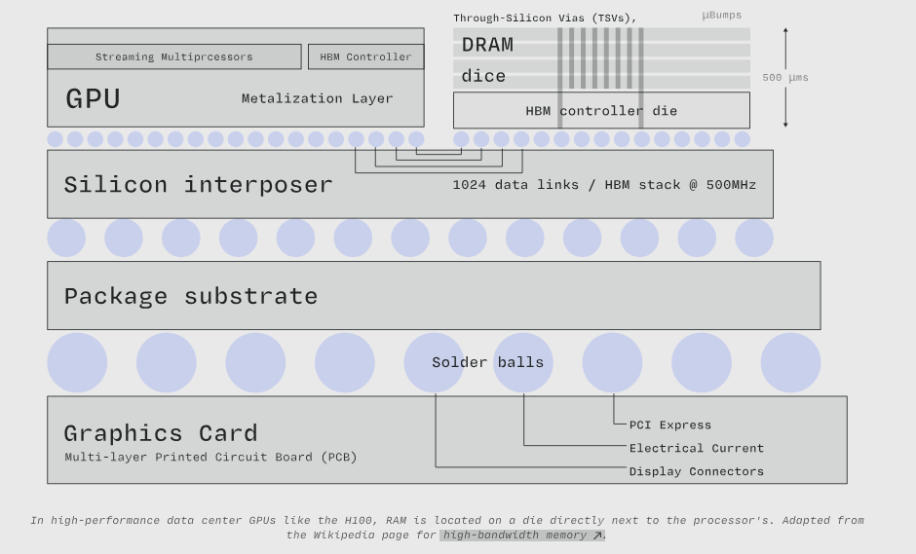
Task: Select the Graphics Card heading
Action: [x=161, y=433]
